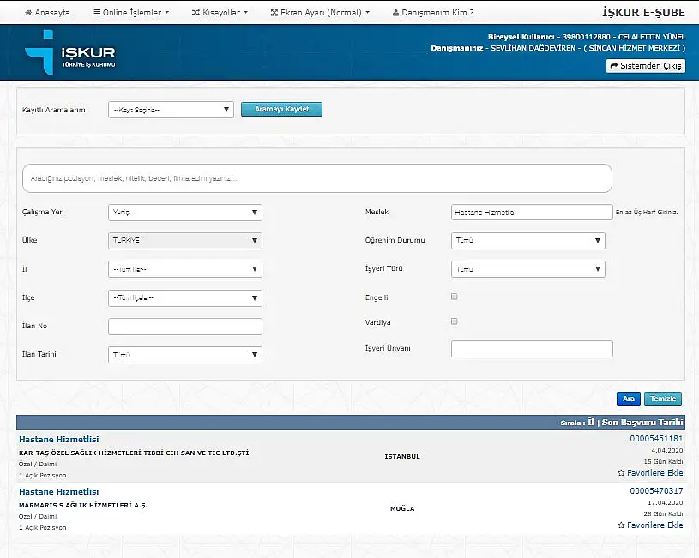Open listing number 00005470317
699x558 pixels.
[x=656, y=490]
